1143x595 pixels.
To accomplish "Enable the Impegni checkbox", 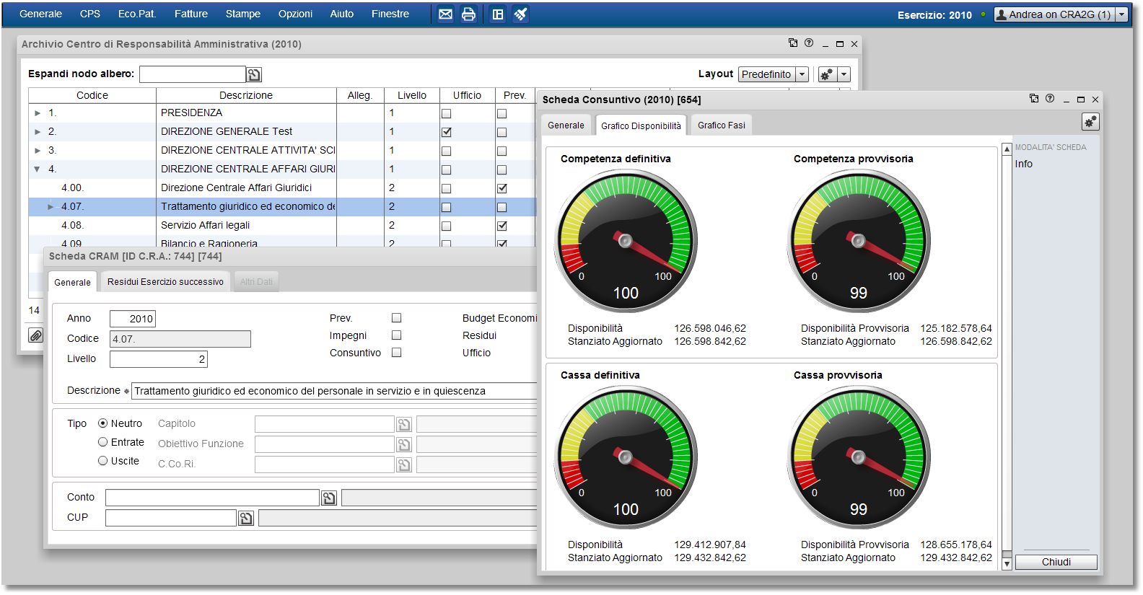I will point(396,335).
